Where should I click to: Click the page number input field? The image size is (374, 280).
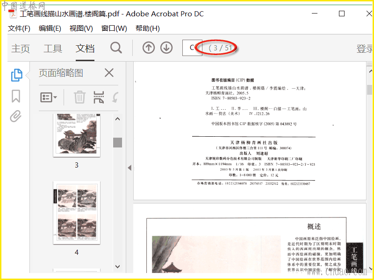(192, 48)
